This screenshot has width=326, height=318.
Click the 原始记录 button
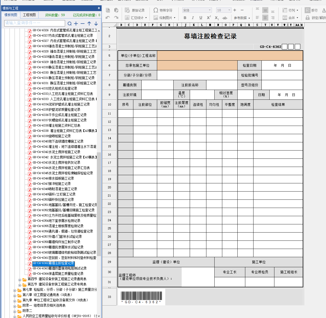[135, 10]
